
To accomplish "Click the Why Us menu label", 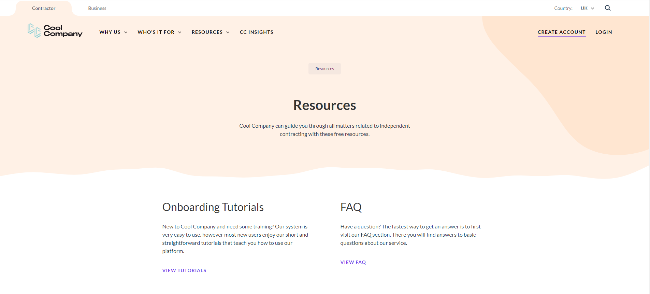I will tap(110, 32).
